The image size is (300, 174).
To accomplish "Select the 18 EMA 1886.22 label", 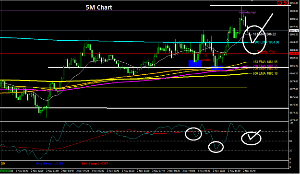I will [x=264, y=34].
